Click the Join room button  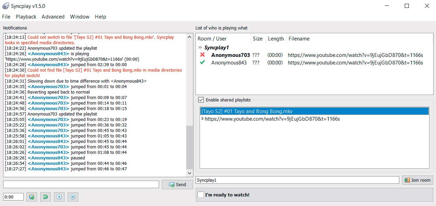[417, 180]
